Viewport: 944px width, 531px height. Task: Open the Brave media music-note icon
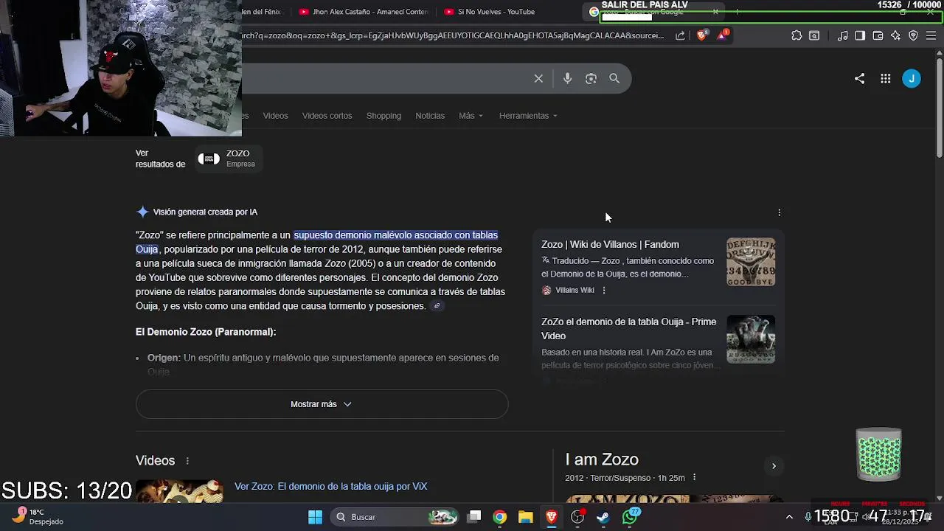(x=842, y=35)
